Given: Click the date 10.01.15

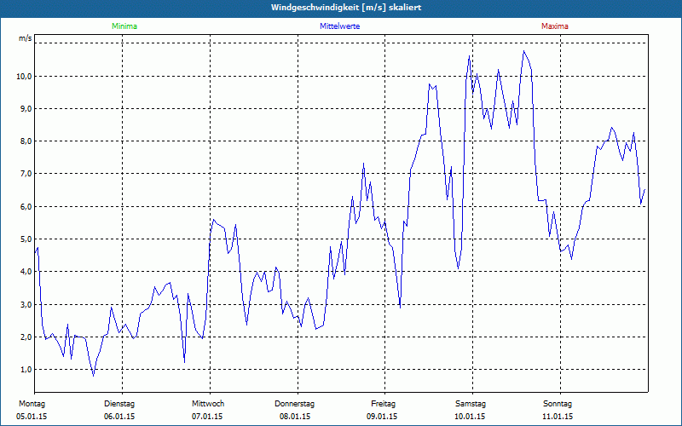Looking at the screenshot, I should pos(470,417).
